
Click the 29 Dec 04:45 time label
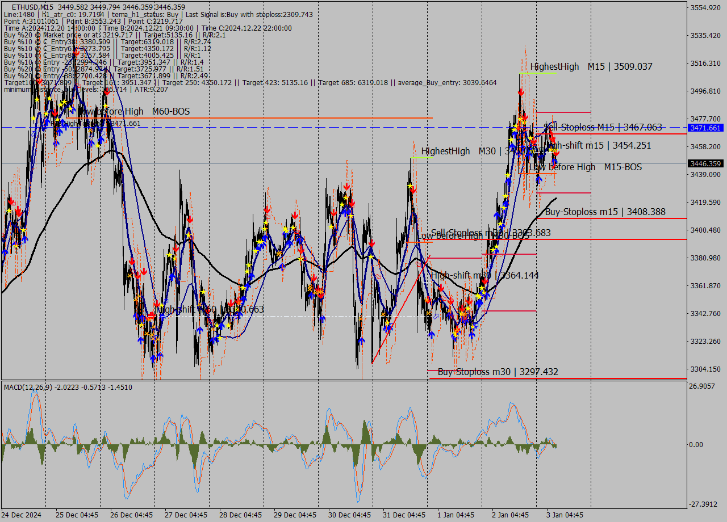(x=295, y=515)
